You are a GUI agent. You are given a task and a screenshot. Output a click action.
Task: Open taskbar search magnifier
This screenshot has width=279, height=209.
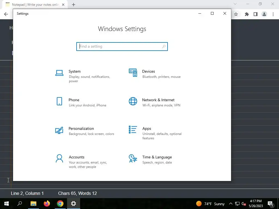click(x=20, y=204)
